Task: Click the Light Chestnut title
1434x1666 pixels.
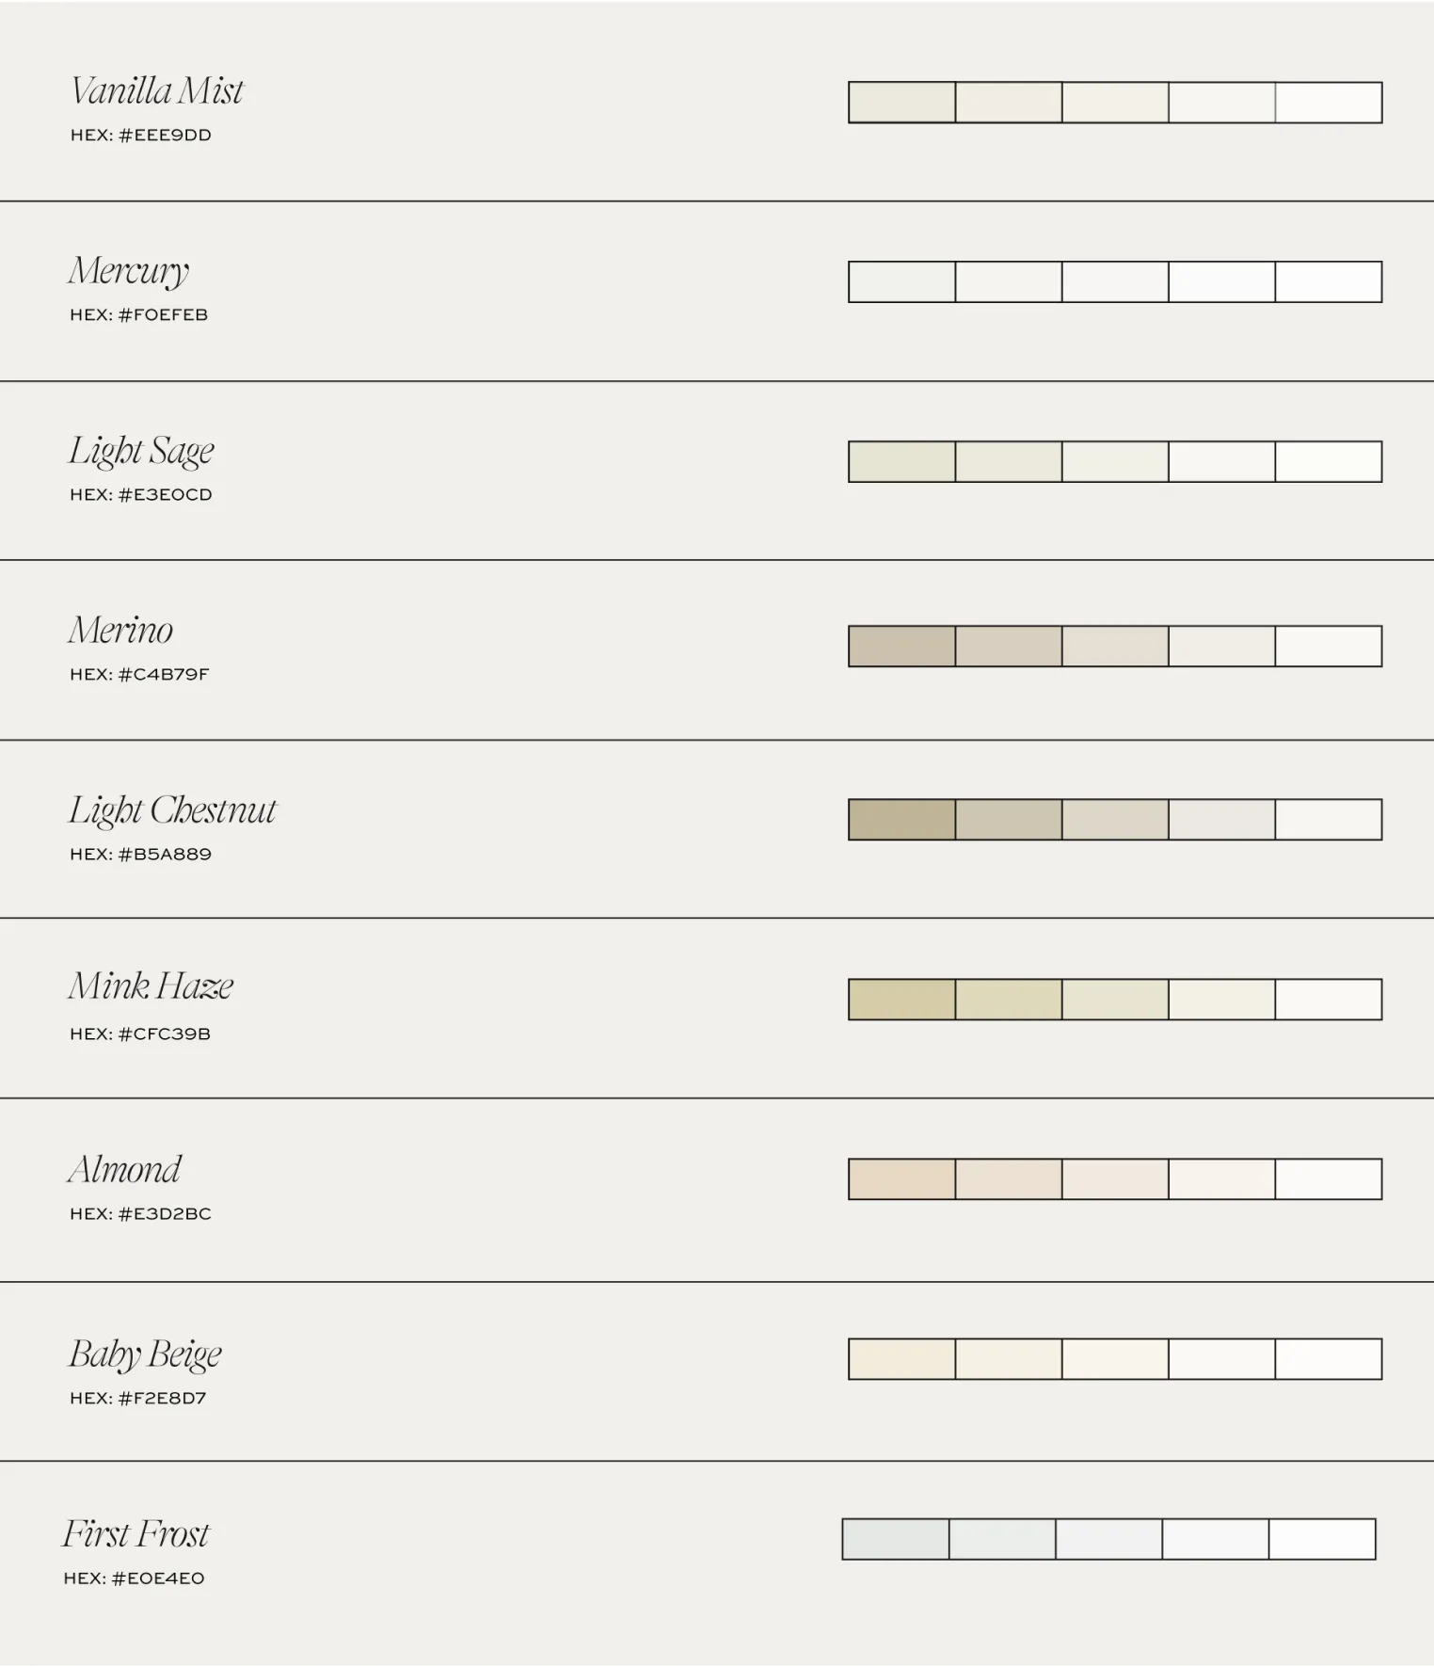Action: pyautogui.click(x=172, y=811)
